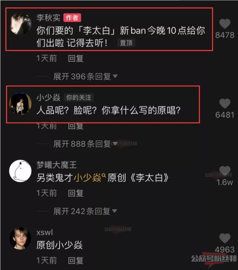
Task: Open the yellow 小少焱 mention link
Action: (90, 178)
